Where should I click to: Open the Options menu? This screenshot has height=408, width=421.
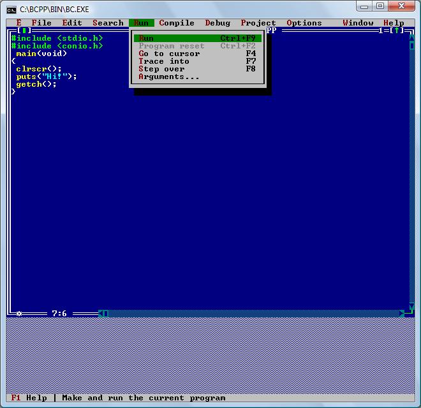click(304, 23)
